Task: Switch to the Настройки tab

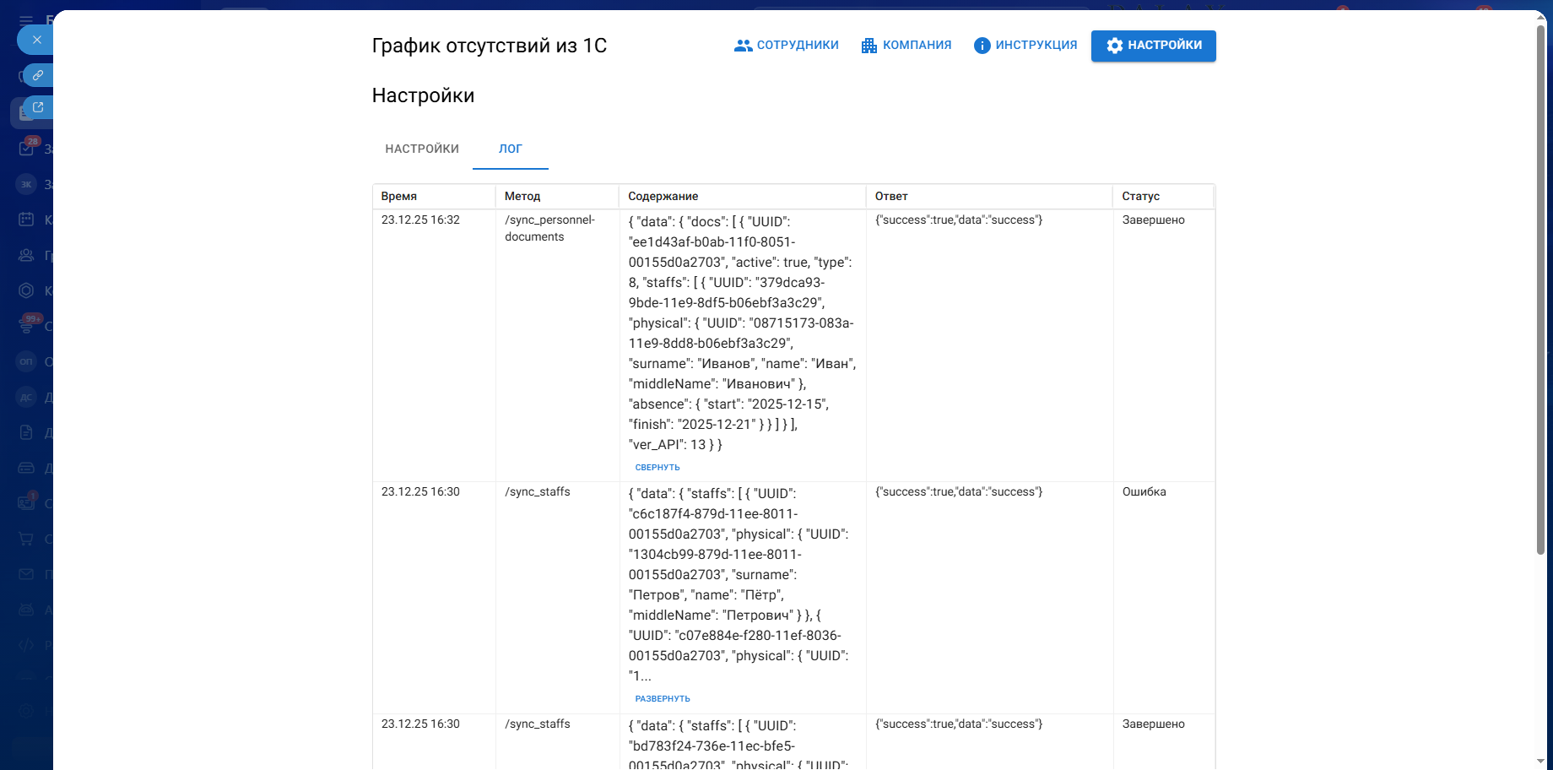Action: click(422, 149)
